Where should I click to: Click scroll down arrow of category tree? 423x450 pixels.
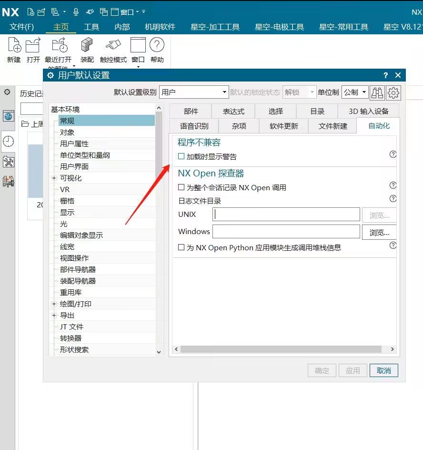pyautogui.click(x=159, y=352)
